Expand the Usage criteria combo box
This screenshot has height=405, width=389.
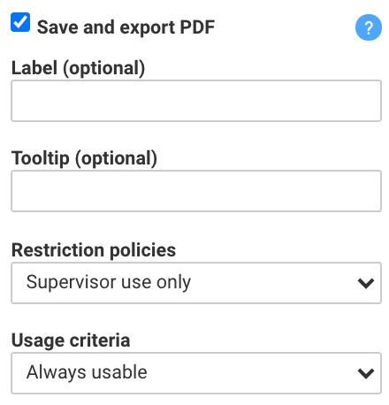tap(196, 373)
